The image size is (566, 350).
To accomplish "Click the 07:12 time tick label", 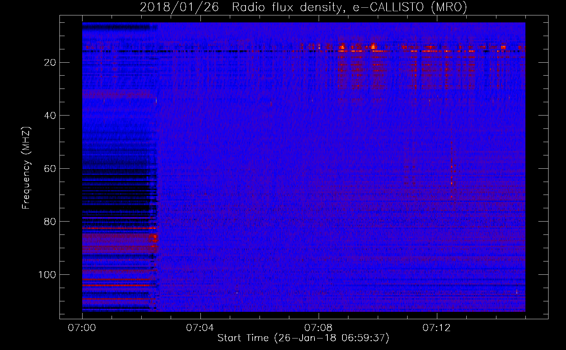I will [x=437, y=328].
